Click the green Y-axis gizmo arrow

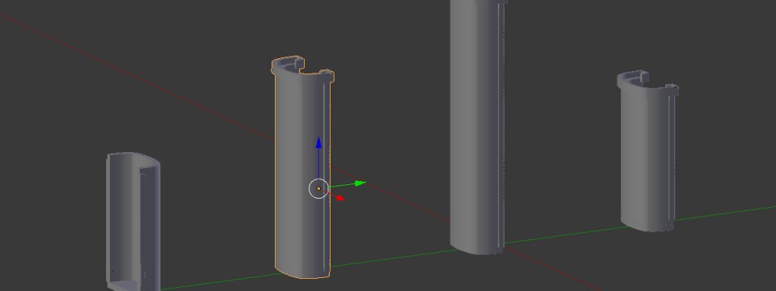[361, 183]
